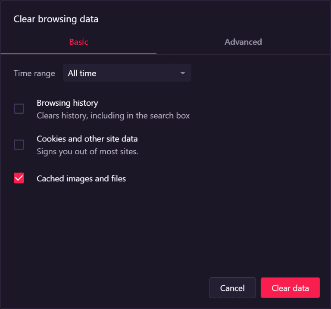Click the Clear data button
The image size is (331, 309).
(290, 288)
